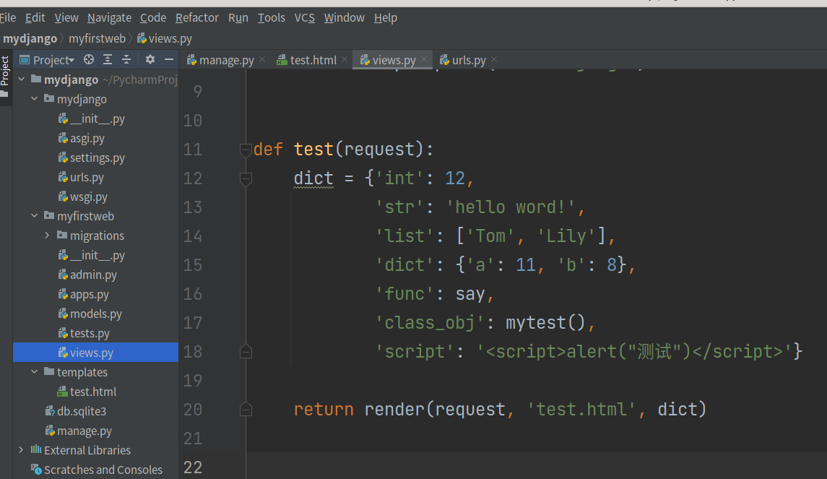Select urls.py under mydjango package
This screenshot has width=827, height=479.
(81, 178)
